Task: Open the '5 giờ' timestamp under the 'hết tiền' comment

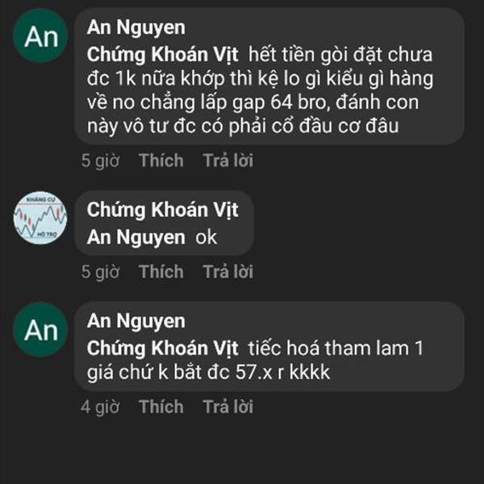Action: (x=100, y=161)
